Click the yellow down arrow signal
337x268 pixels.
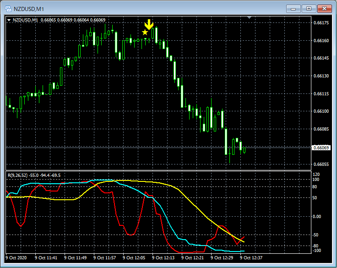click(x=149, y=24)
